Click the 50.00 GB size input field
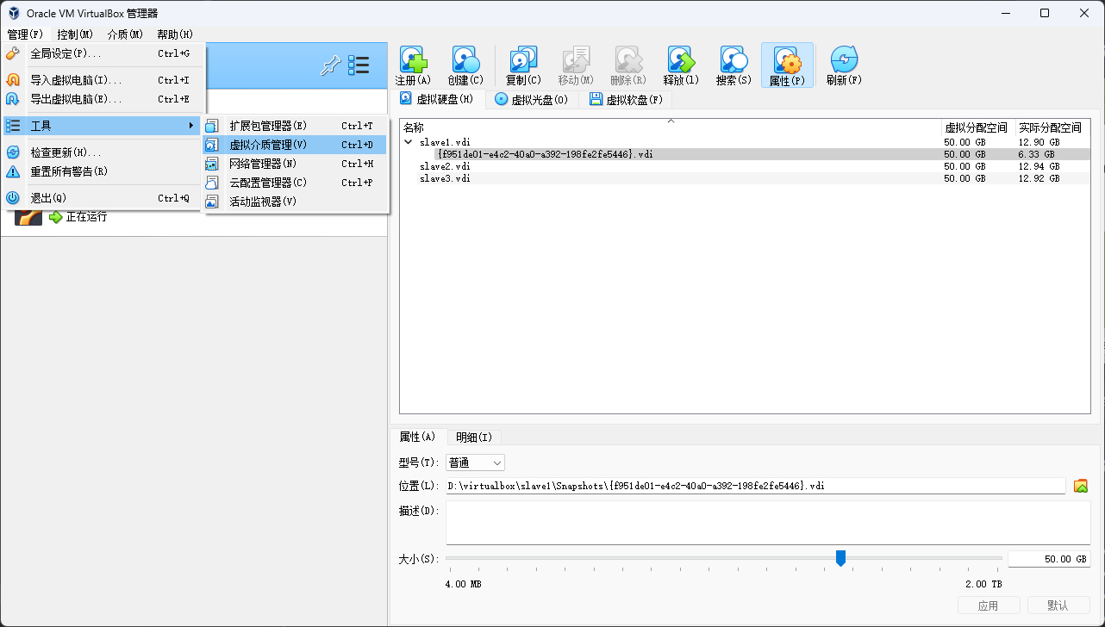The height and width of the screenshot is (627, 1105). coord(1049,559)
